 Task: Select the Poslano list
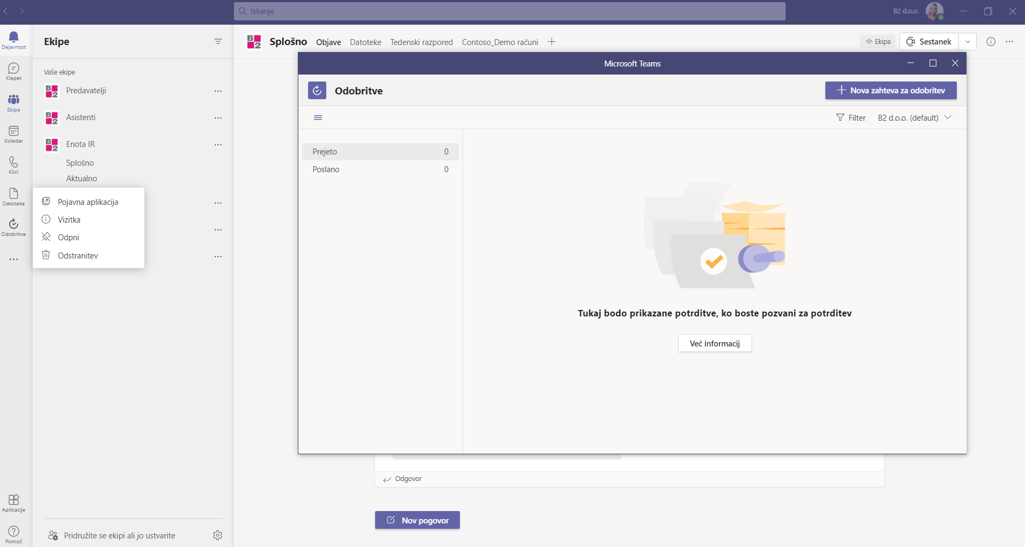coord(380,169)
